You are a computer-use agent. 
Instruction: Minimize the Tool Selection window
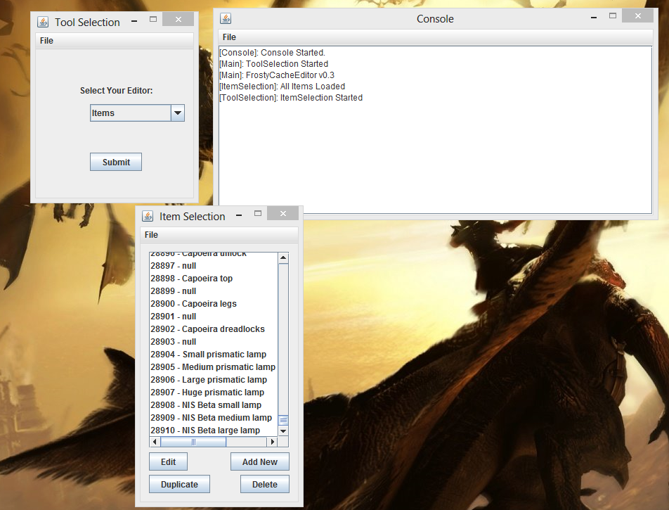[x=134, y=20]
